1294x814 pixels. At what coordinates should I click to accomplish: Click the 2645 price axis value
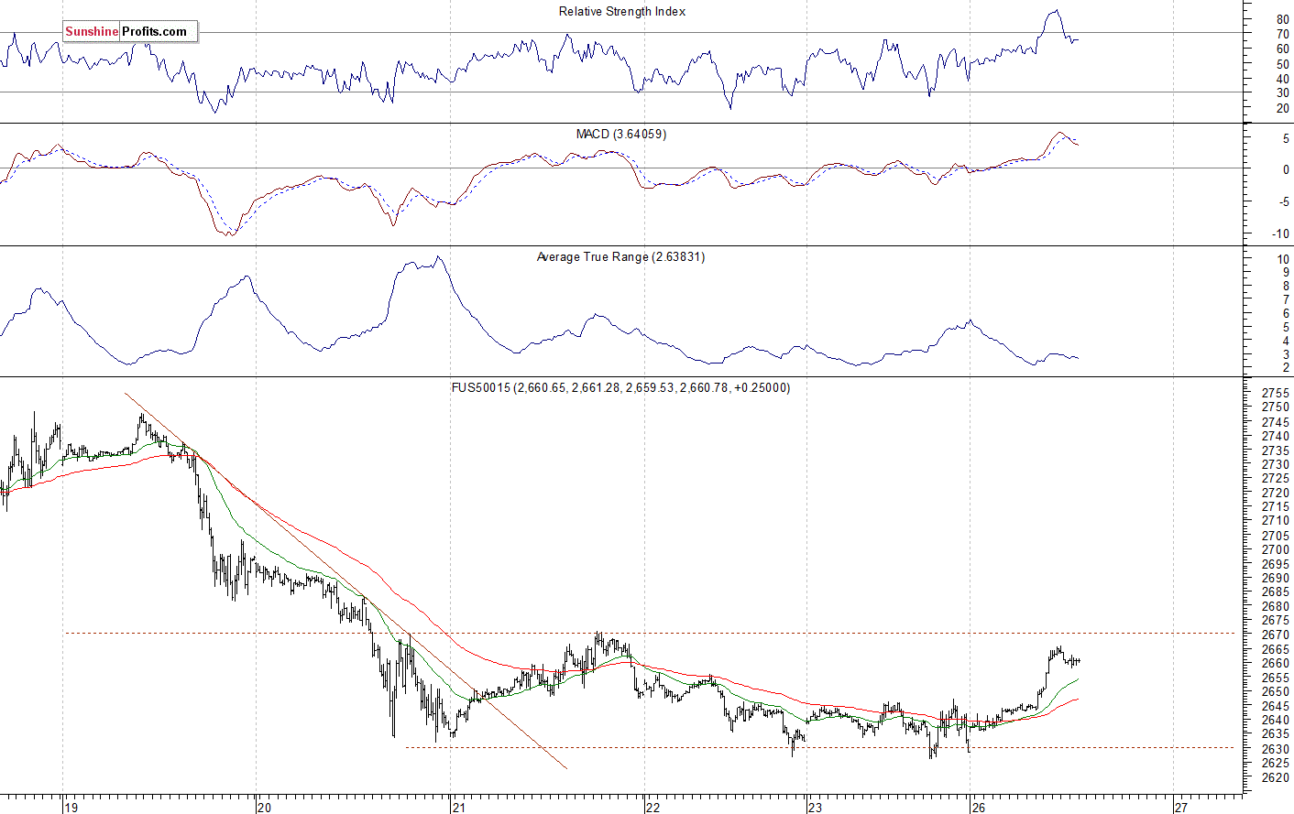[x=1275, y=707]
